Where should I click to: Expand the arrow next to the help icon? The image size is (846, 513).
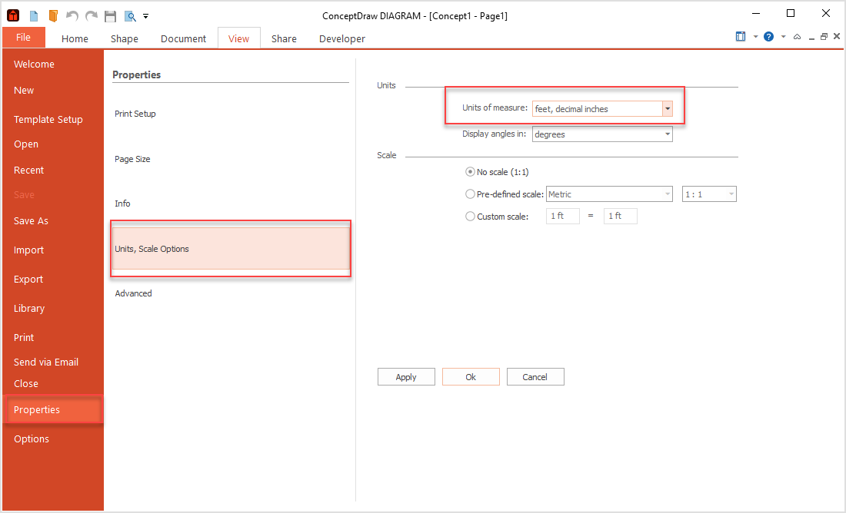[x=784, y=37]
